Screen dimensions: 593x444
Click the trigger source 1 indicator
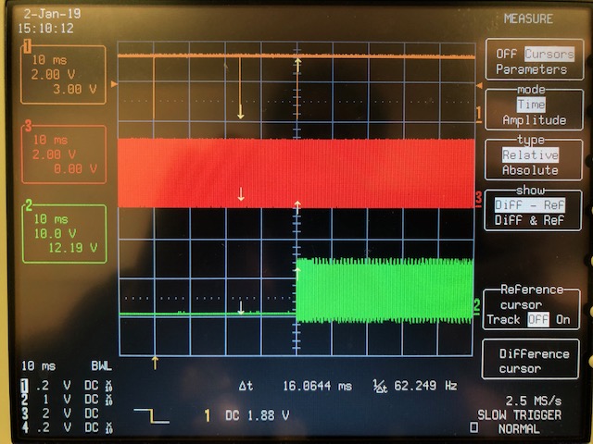207,415
